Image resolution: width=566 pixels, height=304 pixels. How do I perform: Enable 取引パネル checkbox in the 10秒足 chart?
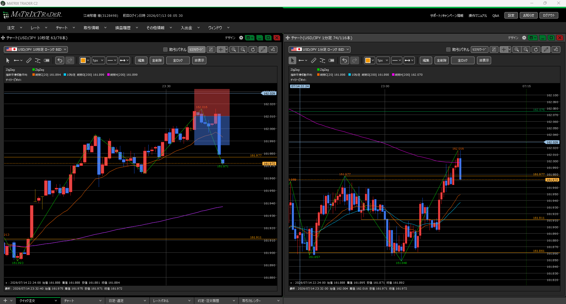[x=165, y=49]
